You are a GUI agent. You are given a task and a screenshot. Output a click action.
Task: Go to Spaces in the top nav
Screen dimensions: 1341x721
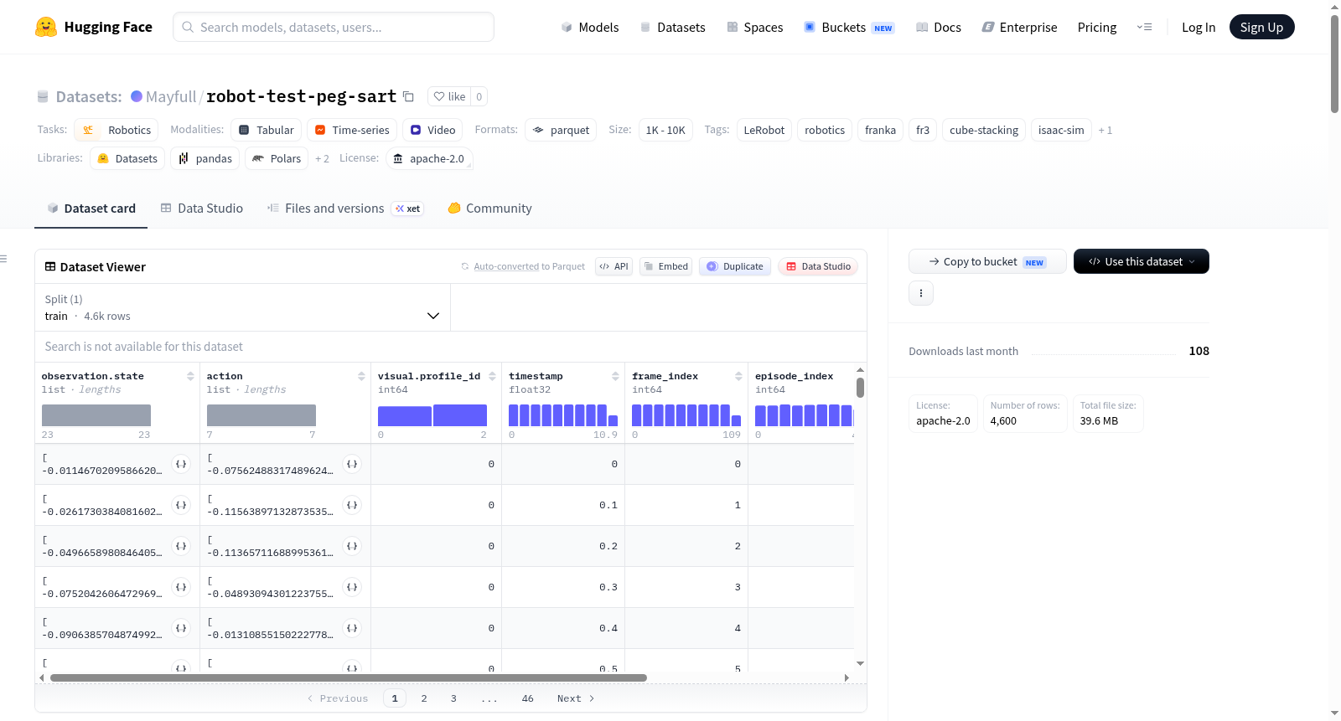(x=755, y=27)
